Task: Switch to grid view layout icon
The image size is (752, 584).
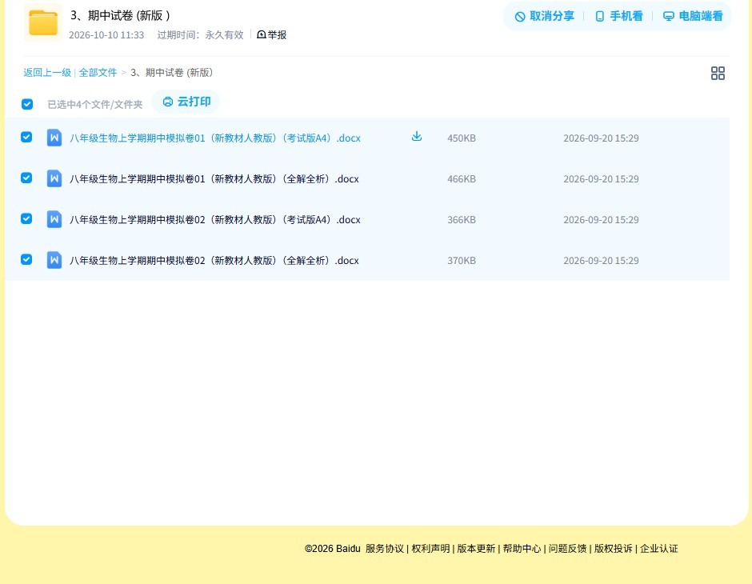Action: 718,74
